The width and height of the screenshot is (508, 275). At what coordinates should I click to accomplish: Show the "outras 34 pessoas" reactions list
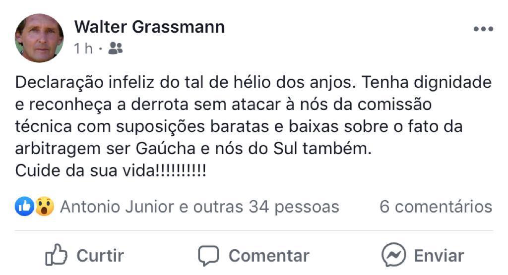coord(266,207)
